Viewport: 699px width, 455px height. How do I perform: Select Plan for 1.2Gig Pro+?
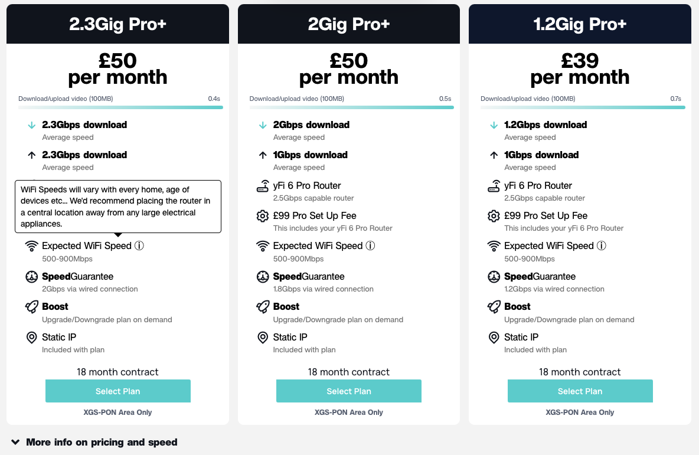pyautogui.click(x=580, y=391)
